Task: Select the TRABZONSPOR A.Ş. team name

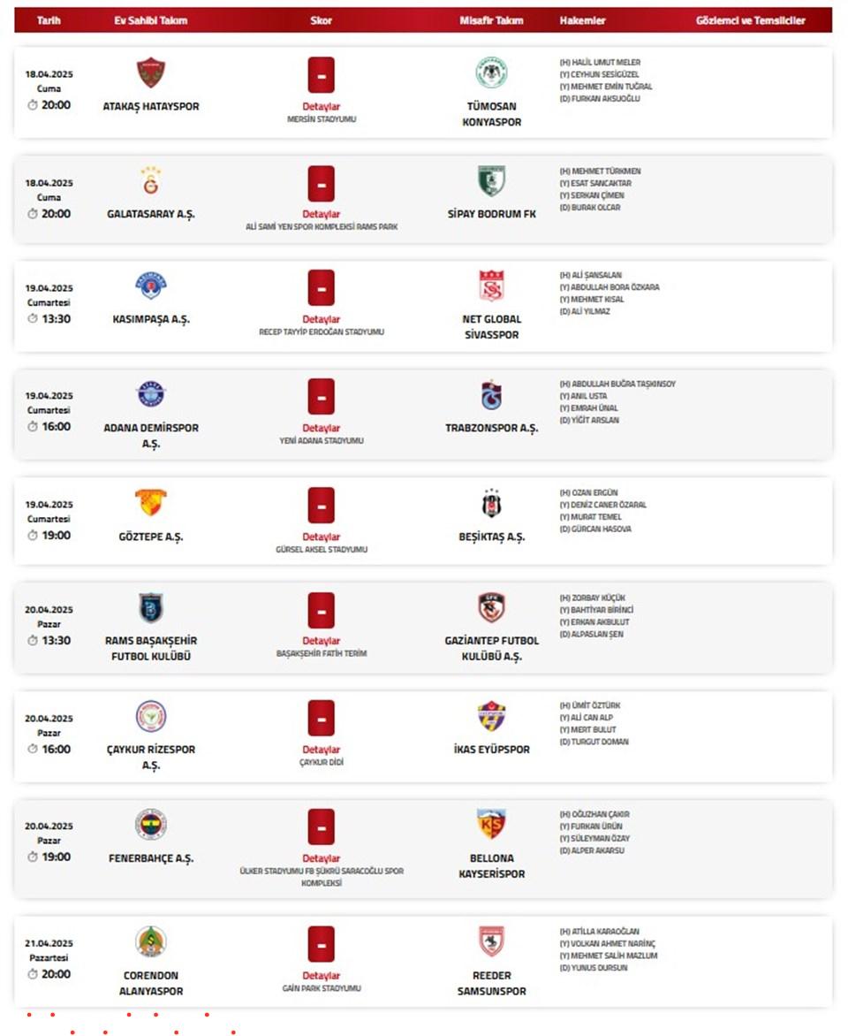Action: (x=491, y=428)
